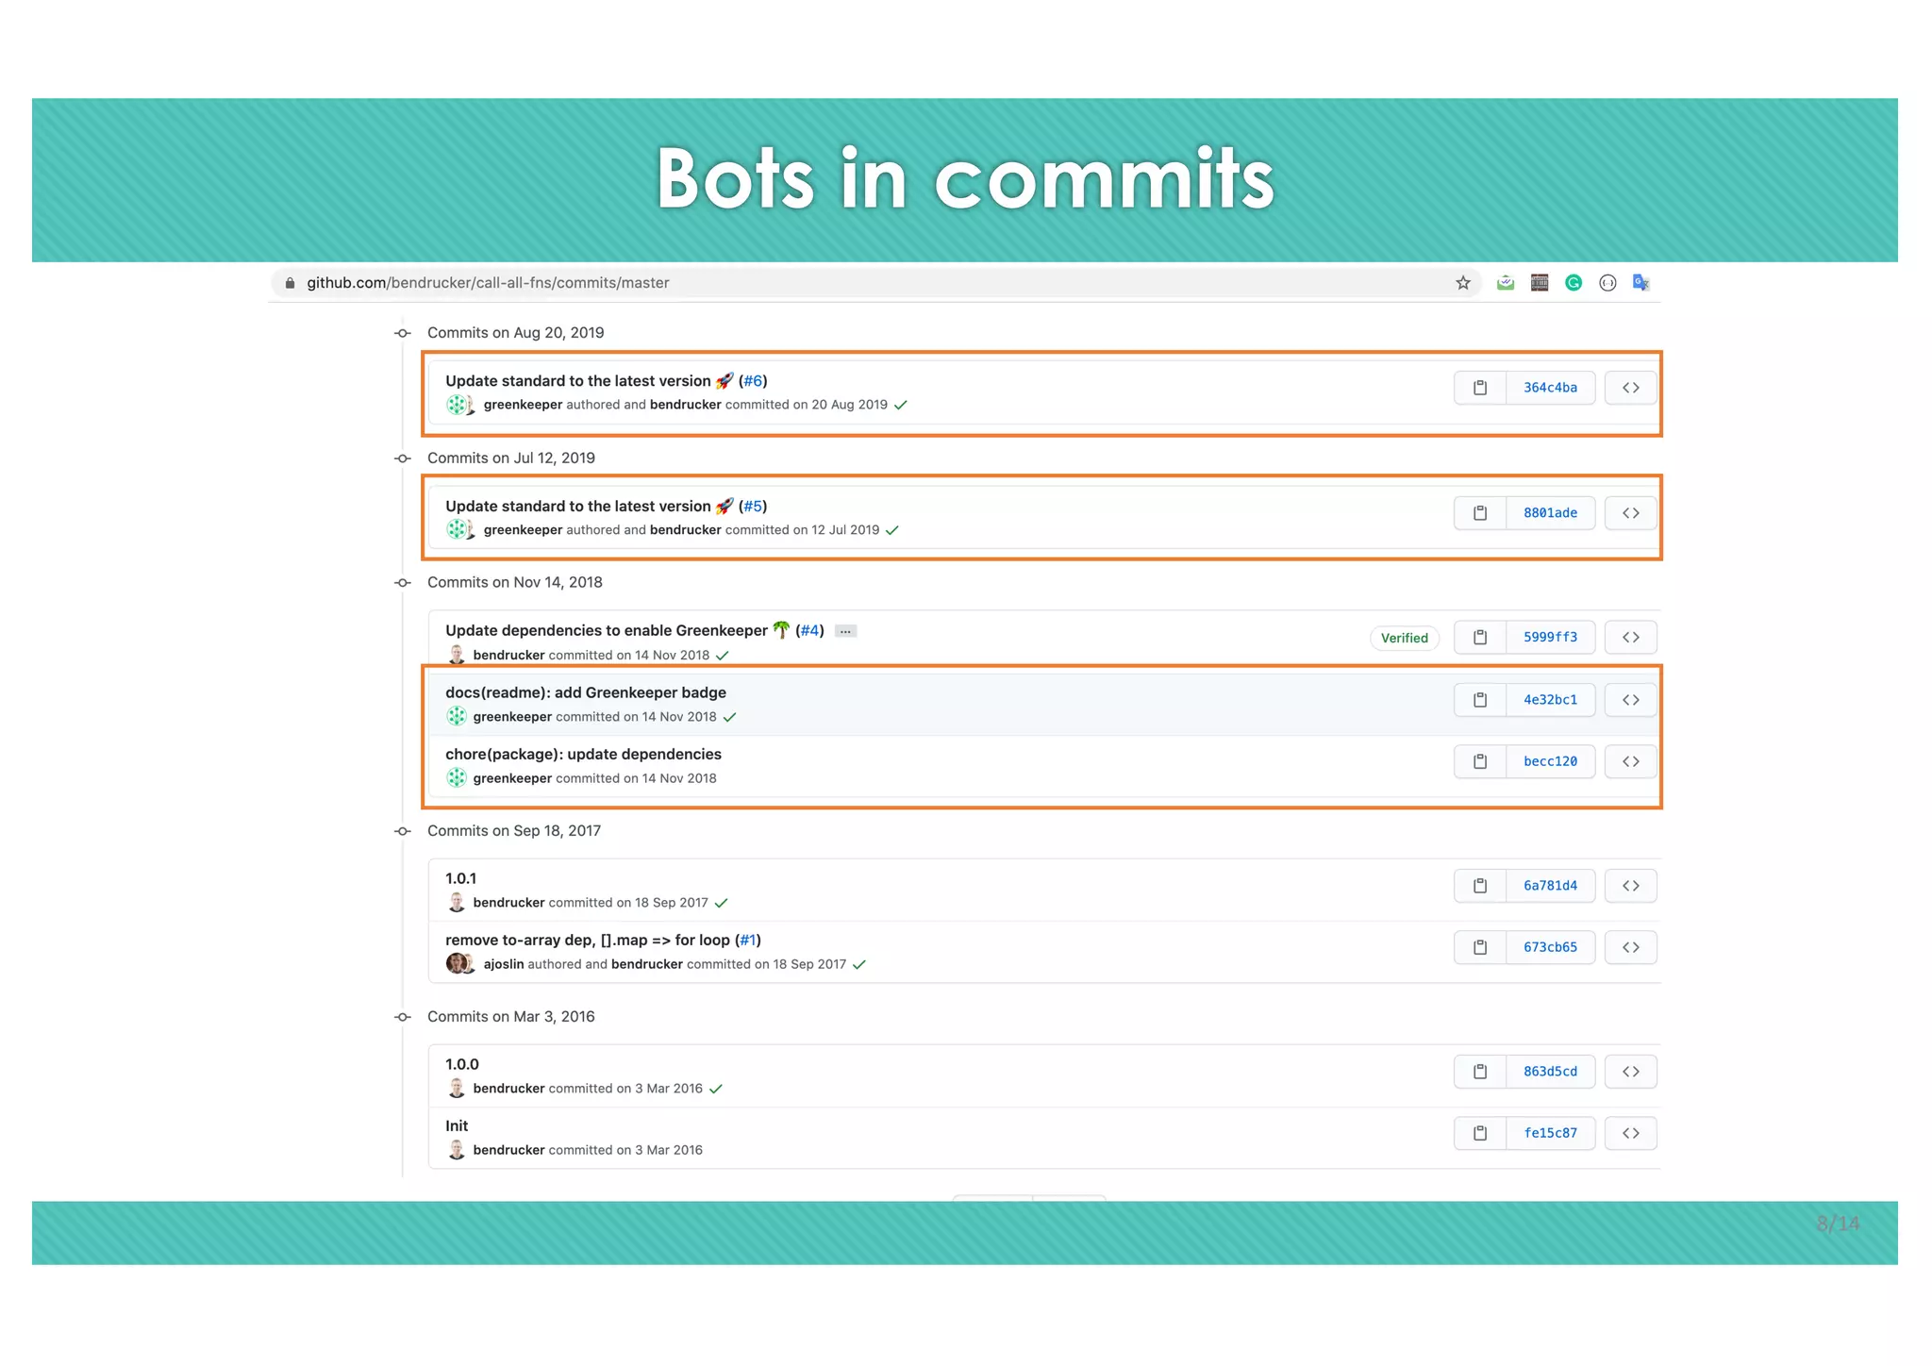Browse repository at commit 364c4ba

pyautogui.click(x=1630, y=388)
